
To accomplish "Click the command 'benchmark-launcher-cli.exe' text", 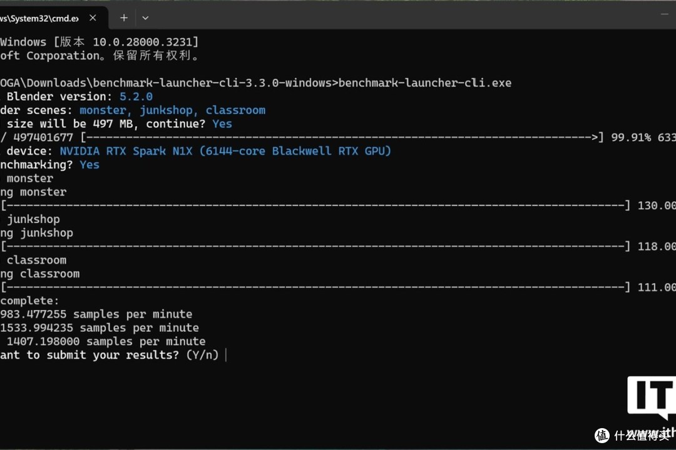I will (x=424, y=83).
